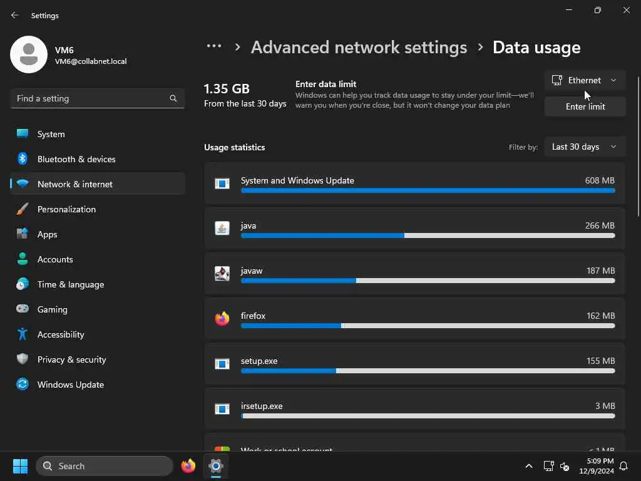Click the Windows Update sidebar icon
Screen dimensions: 641x481
(x=23, y=385)
